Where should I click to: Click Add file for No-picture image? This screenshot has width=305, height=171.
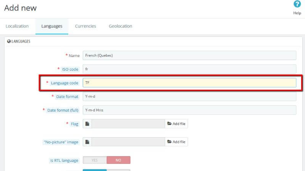tap(177, 142)
